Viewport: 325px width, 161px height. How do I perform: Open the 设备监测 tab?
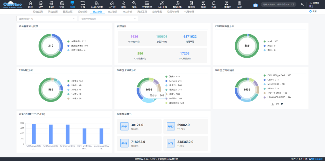coord(38,11)
